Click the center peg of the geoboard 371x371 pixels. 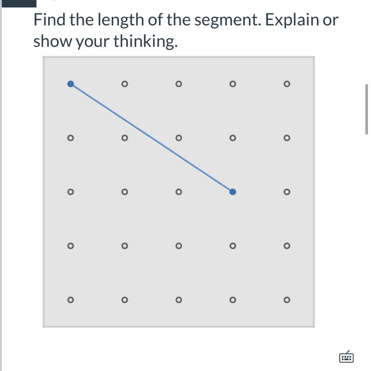pyautogui.click(x=178, y=192)
